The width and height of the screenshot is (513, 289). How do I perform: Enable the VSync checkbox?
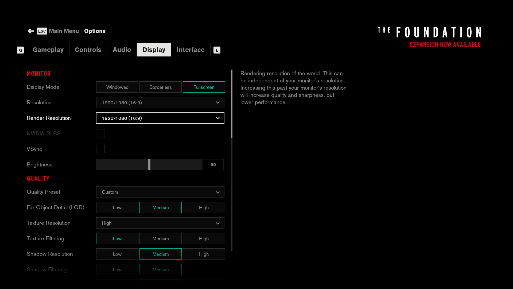pyautogui.click(x=100, y=149)
